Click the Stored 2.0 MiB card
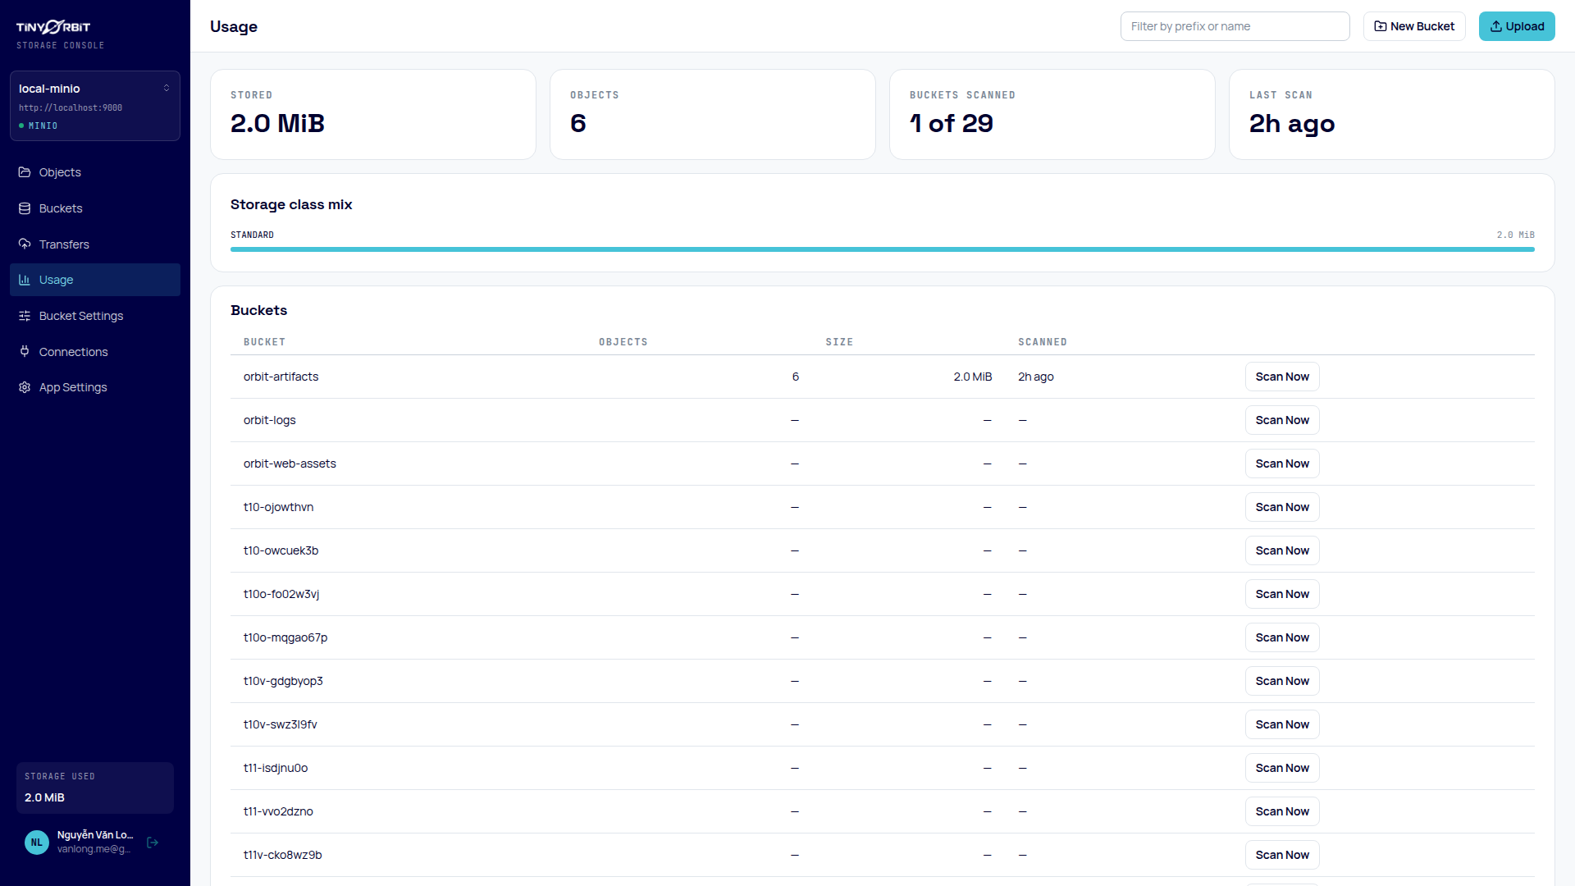 coord(373,114)
